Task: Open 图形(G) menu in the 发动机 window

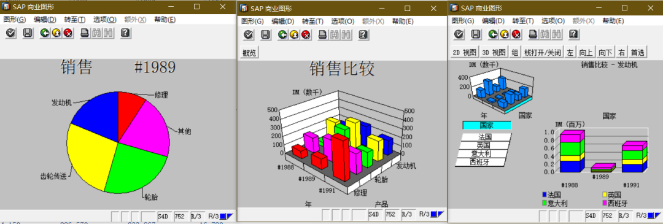Action: coord(463,21)
